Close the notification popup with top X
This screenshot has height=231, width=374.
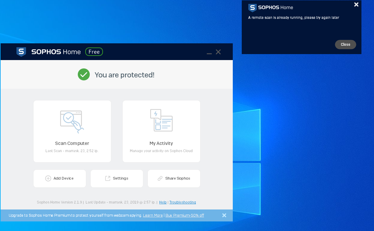tap(356, 4)
